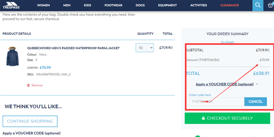274x137 pixels.
Task: Open the DOGS menu
Action: point(140,5)
